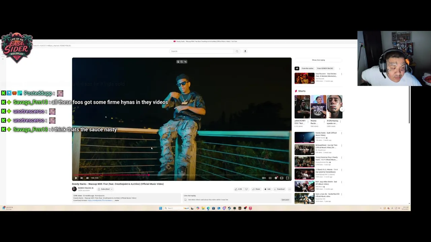Image resolution: width=431 pixels, height=242 pixels.
Task: Select the 'All' filter chip
Action: [297, 68]
